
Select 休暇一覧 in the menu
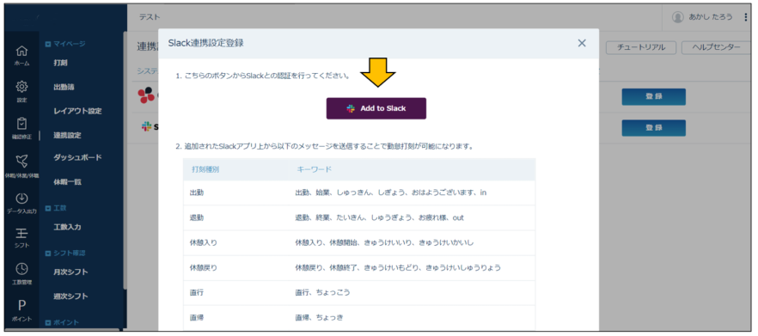point(67,182)
